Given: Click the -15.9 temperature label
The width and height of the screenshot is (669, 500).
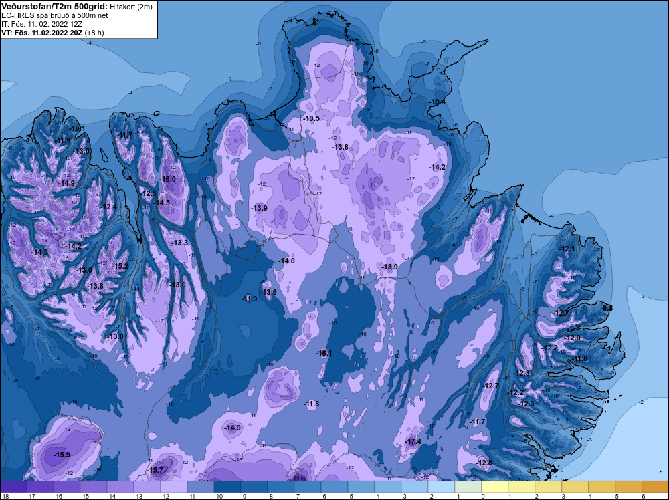Looking at the screenshot, I should (x=62, y=455).
